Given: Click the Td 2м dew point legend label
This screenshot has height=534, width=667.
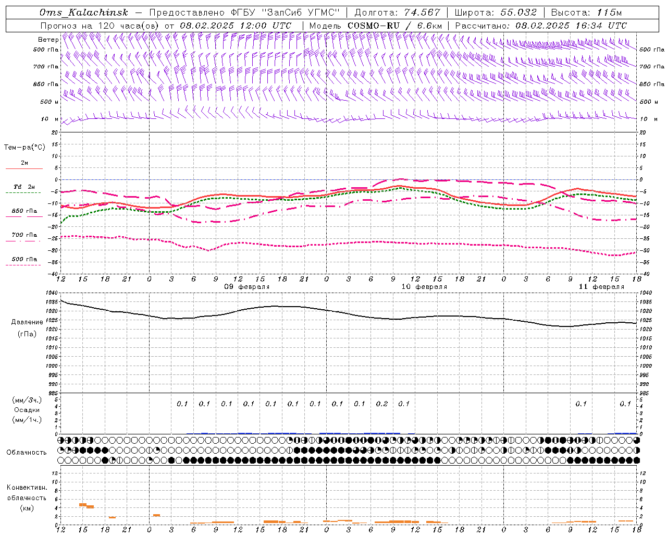Looking at the screenshot, I should coord(24,187).
